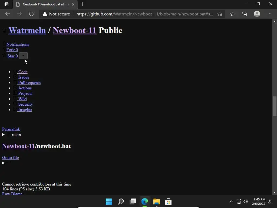Image resolution: width=277 pixels, height=208 pixels.
Task: Open File Explorer from the taskbar
Action: pos(157,201)
